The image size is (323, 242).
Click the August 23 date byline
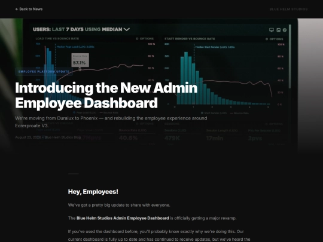tap(48, 137)
